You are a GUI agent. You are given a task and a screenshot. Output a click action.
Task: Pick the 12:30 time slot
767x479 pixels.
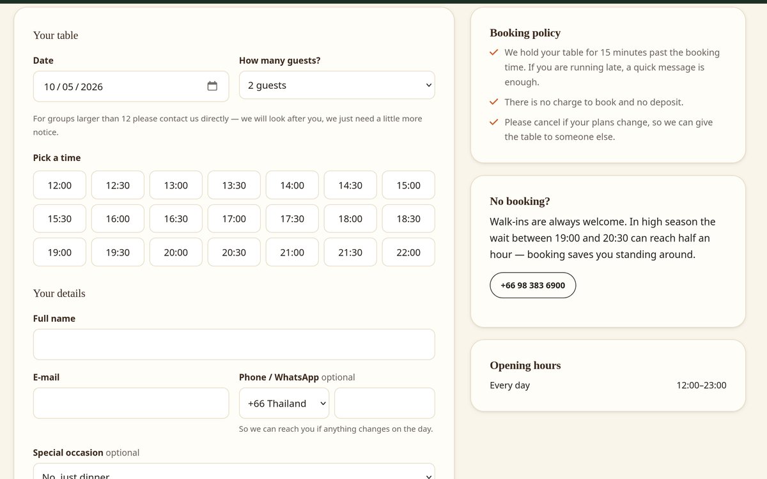[x=118, y=185]
